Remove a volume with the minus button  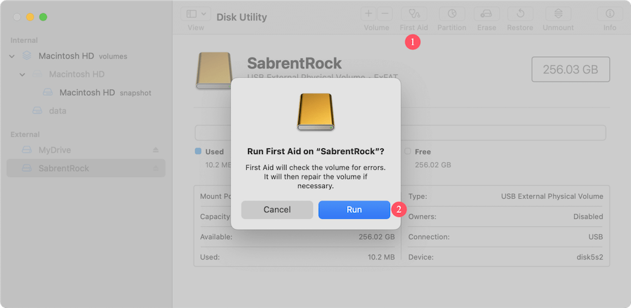coord(385,14)
